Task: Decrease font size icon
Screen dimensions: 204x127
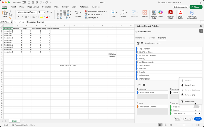Action: 51,12
